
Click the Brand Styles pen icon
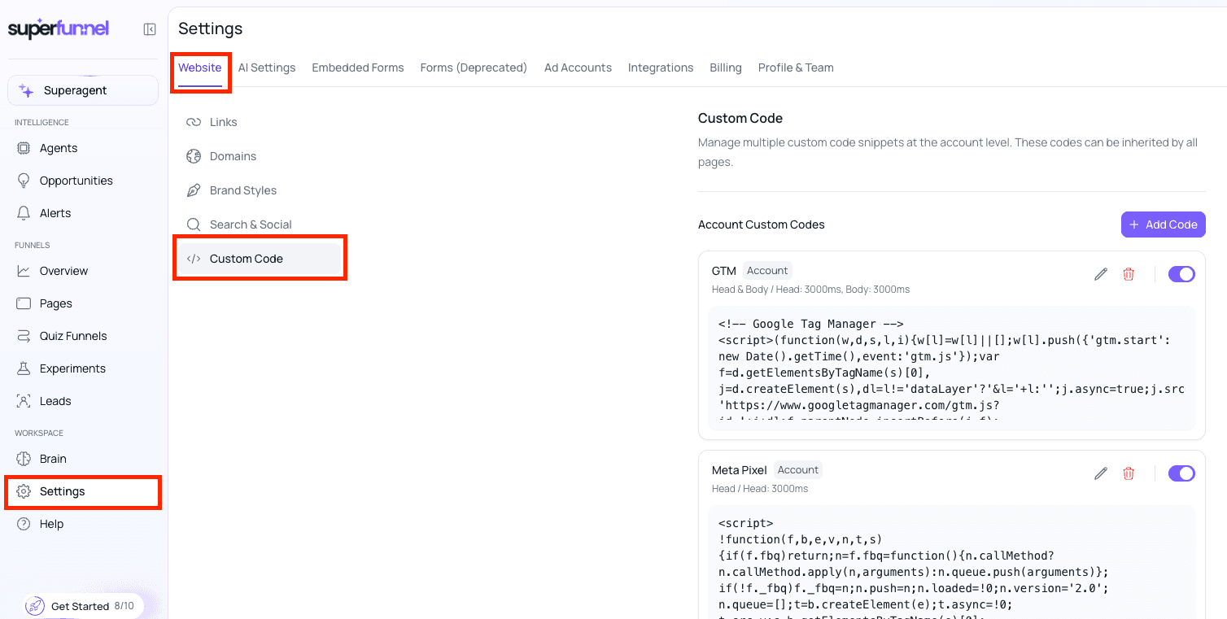[x=194, y=190]
